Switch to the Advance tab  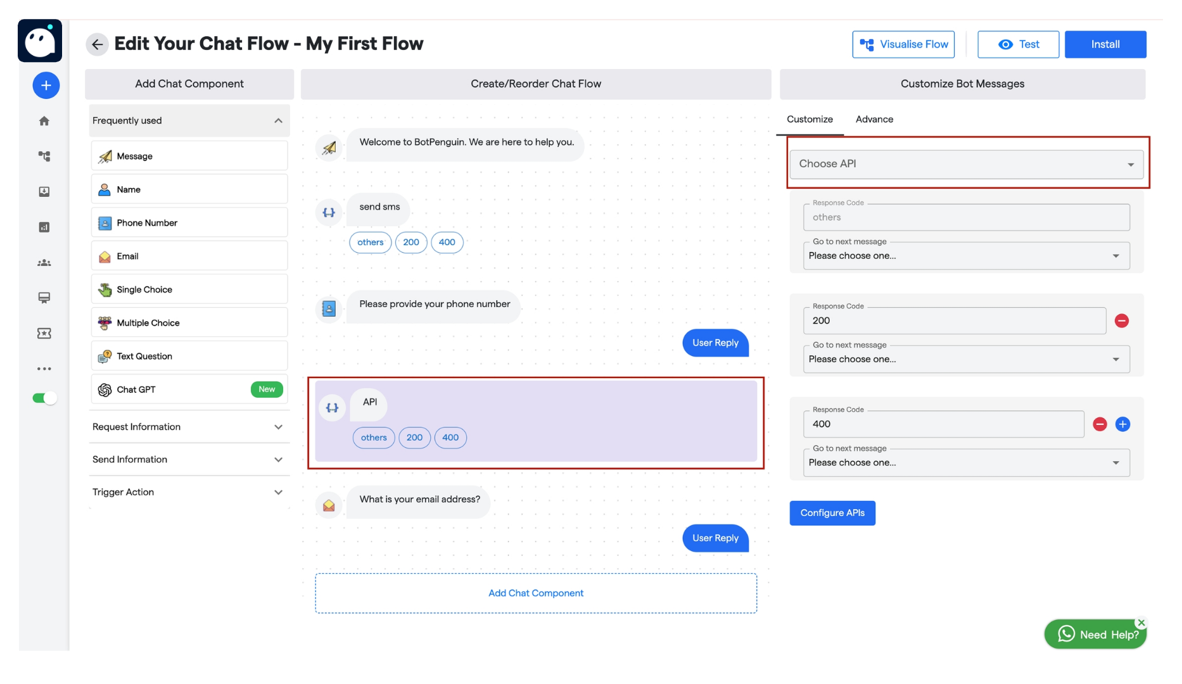pos(874,119)
